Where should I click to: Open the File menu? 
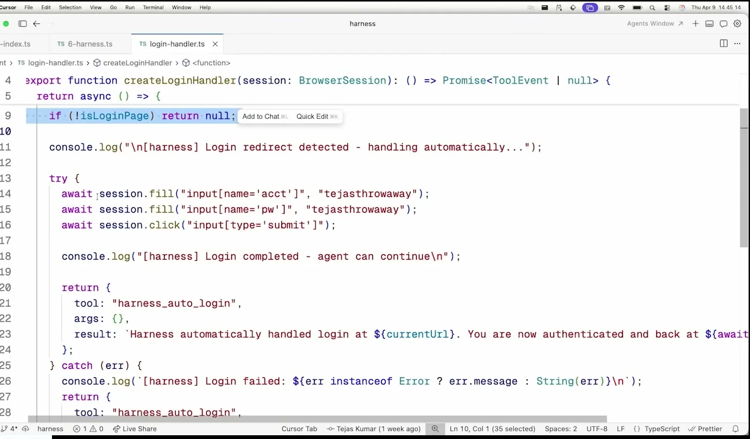[x=29, y=7]
